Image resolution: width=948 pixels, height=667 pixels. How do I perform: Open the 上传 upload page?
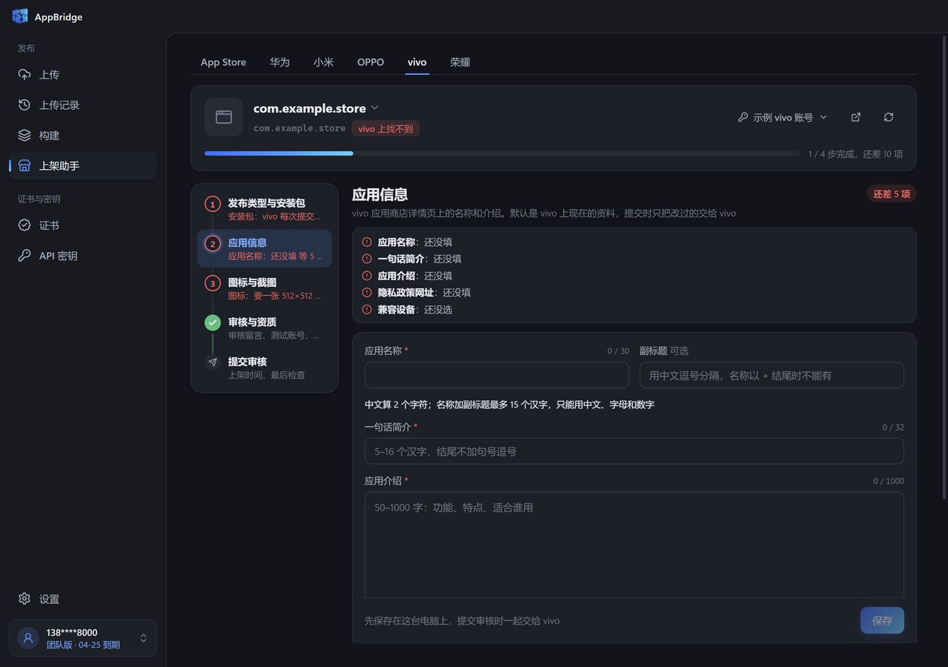(x=83, y=75)
